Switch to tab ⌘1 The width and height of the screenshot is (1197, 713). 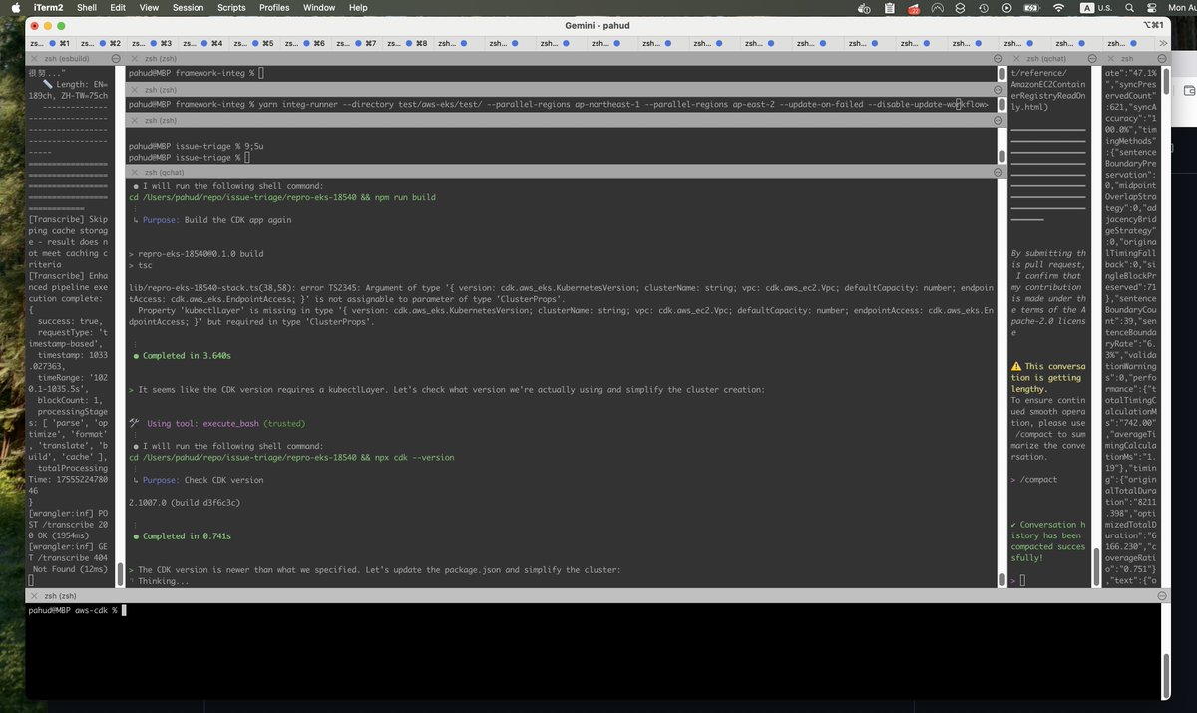coord(50,43)
